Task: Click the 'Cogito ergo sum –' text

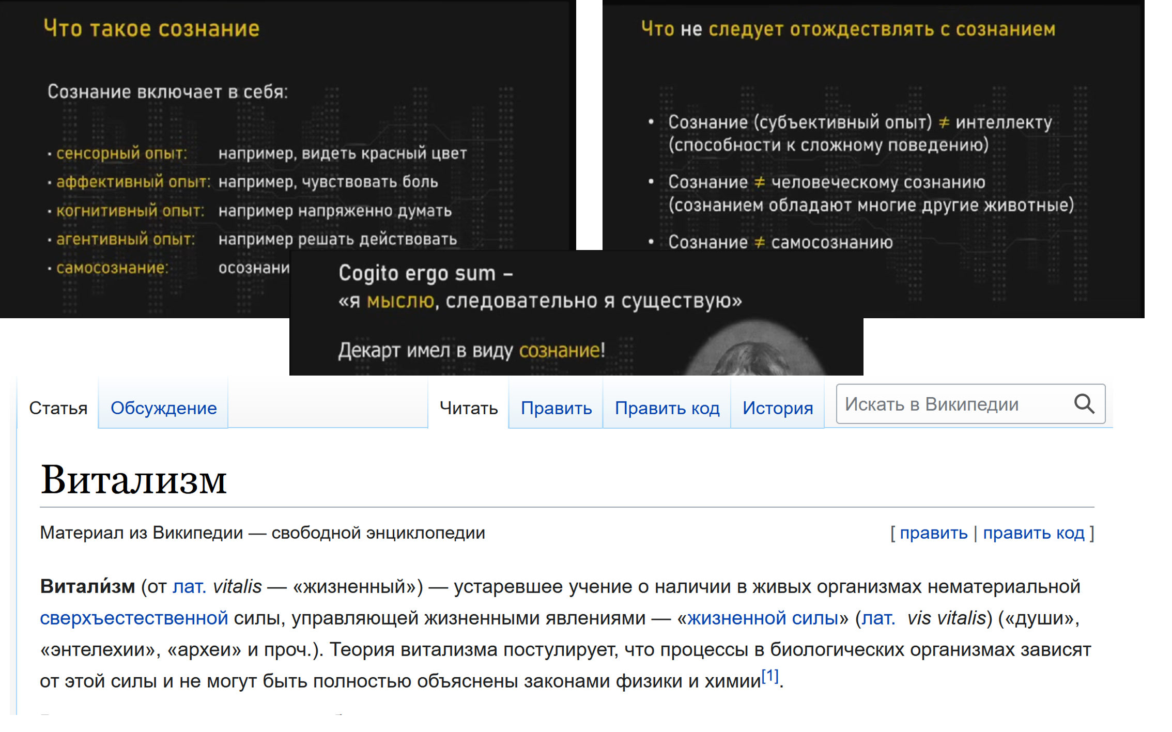Action: point(426,273)
